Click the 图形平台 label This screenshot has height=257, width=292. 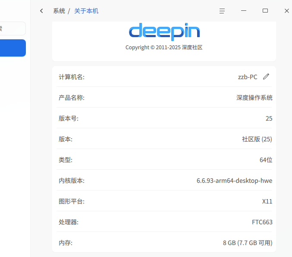(72, 201)
